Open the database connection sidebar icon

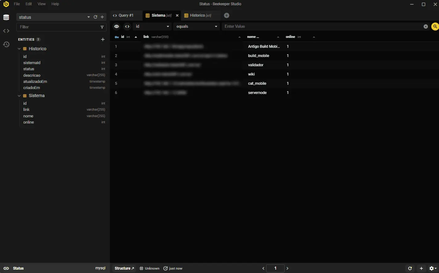[6, 17]
